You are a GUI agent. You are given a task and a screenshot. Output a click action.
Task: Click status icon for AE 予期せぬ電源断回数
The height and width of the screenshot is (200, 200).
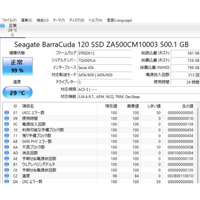[7, 158]
